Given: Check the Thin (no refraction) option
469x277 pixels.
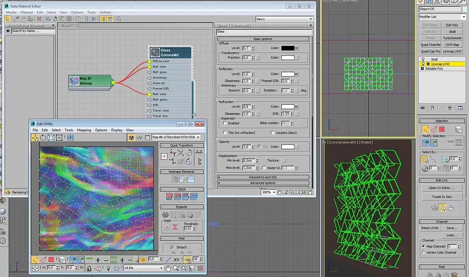Looking at the screenshot, I should (x=225, y=133).
